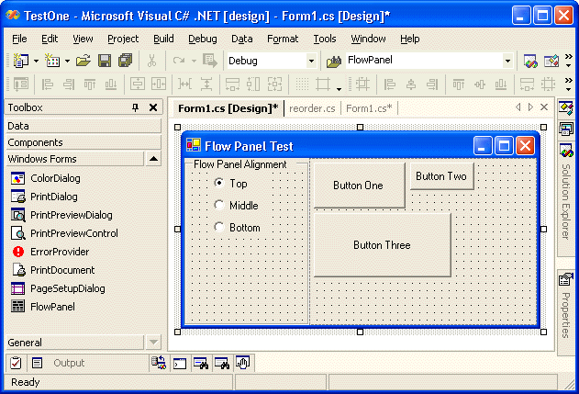Click the Button Three control

pos(382,245)
